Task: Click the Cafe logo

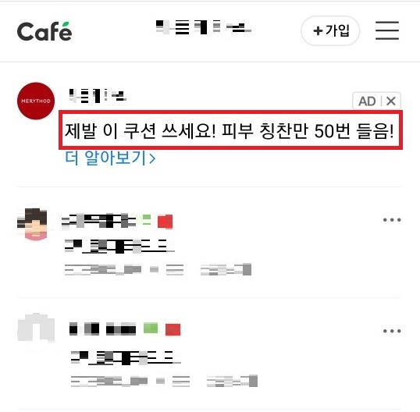Action: (44, 31)
